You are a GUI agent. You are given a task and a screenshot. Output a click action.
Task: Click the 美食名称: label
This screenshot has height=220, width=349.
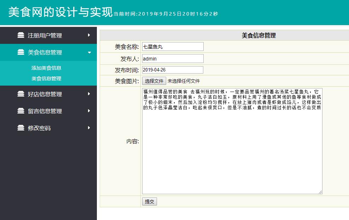click(127, 47)
